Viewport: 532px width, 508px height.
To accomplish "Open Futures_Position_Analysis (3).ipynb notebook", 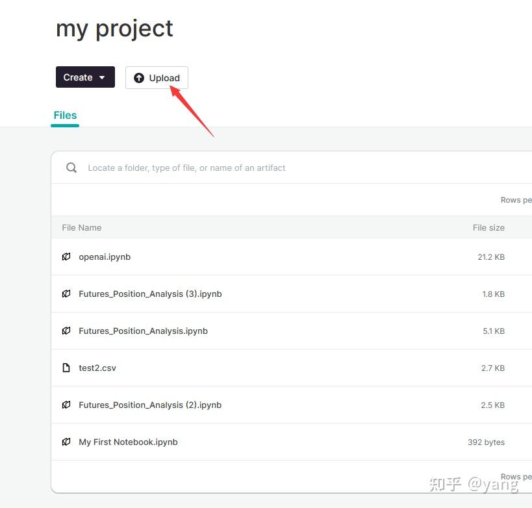I will pyautogui.click(x=150, y=294).
